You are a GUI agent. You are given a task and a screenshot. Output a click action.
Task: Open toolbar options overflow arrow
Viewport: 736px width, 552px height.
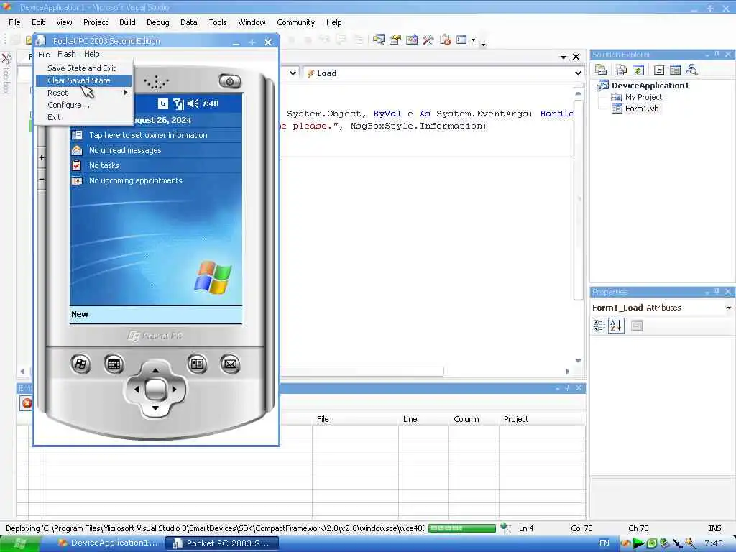483,42
